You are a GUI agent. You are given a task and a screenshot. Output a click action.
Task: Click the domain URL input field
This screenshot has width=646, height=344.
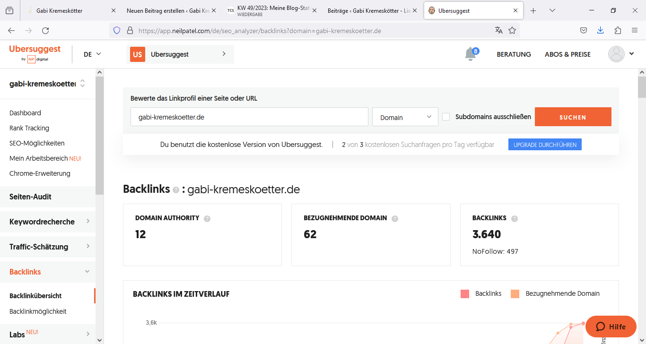click(249, 117)
